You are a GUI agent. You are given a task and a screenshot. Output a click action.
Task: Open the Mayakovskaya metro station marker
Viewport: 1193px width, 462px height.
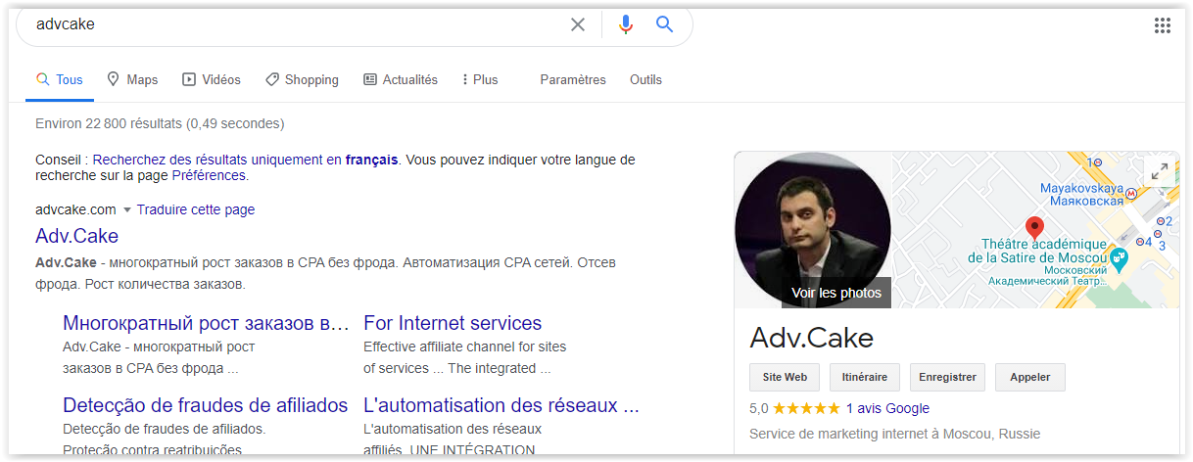tap(1132, 194)
